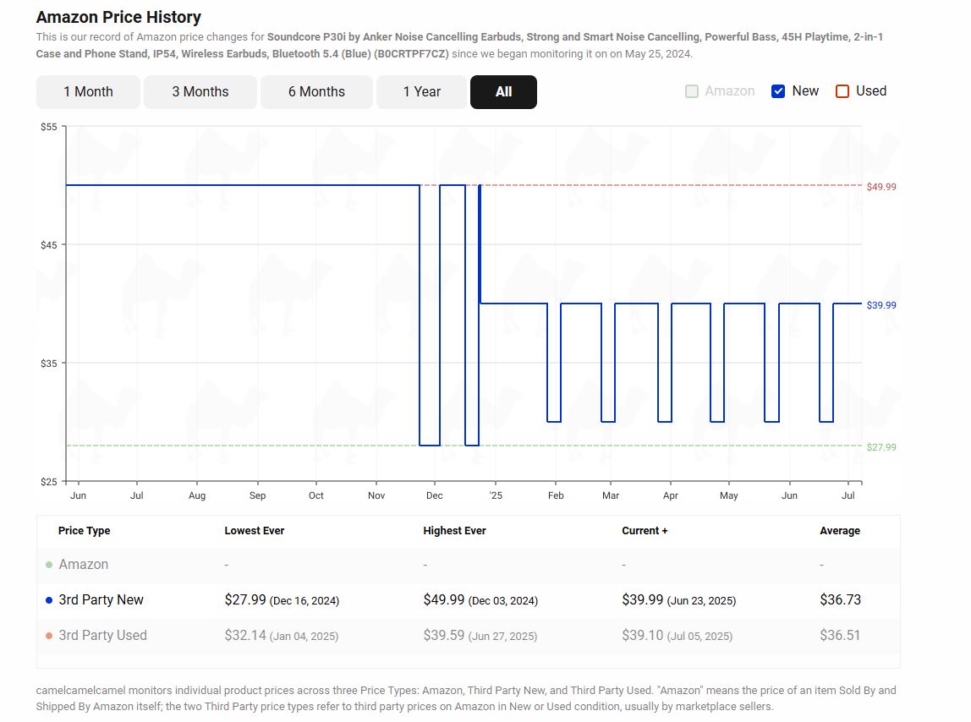Click the blue dot beside 3rd Party New

pos(49,600)
